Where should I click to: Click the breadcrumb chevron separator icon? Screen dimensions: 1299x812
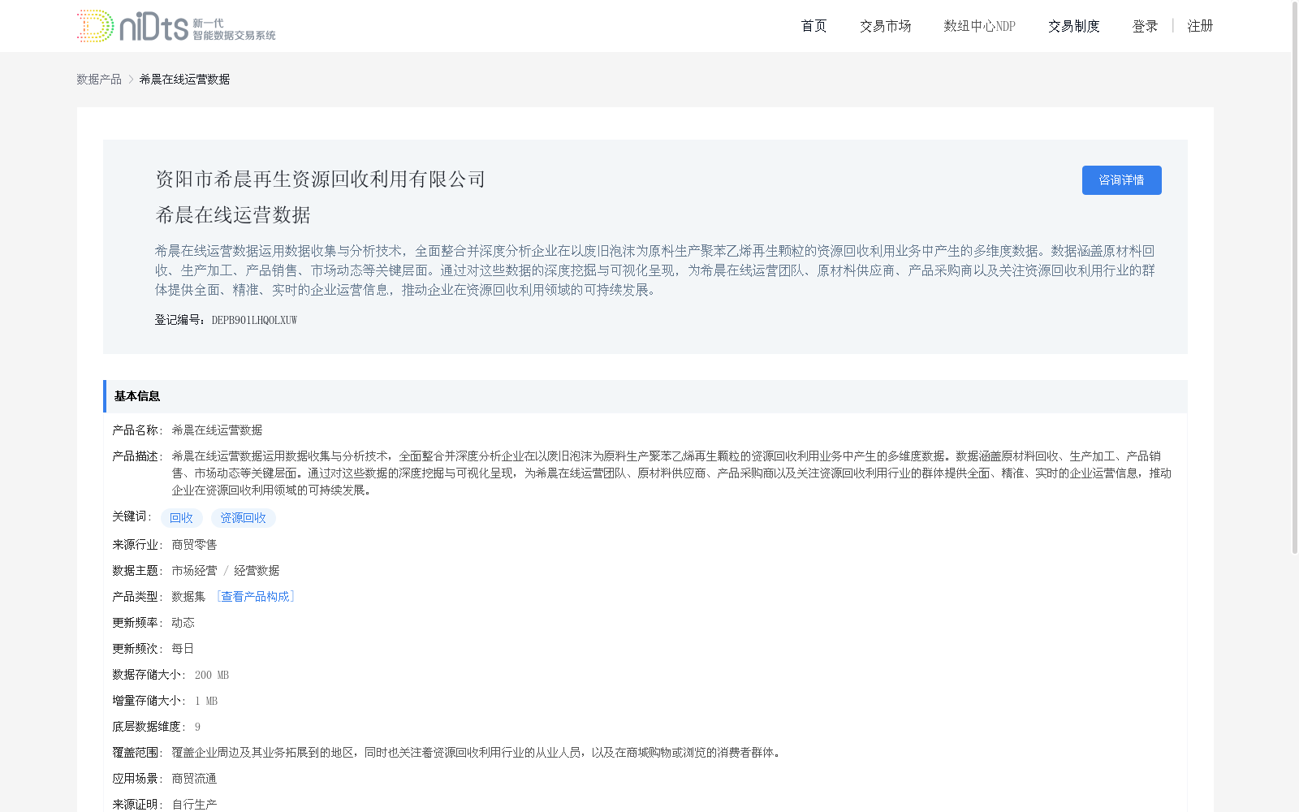pos(131,79)
